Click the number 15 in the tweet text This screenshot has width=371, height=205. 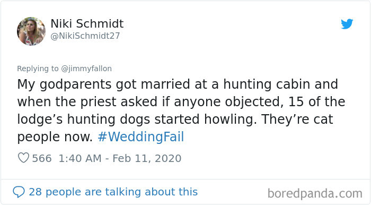pyautogui.click(x=296, y=101)
